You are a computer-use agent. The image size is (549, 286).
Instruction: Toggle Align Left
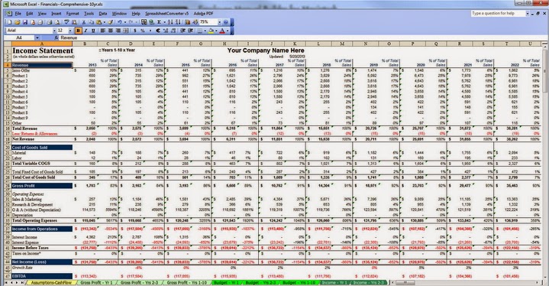coord(102,31)
